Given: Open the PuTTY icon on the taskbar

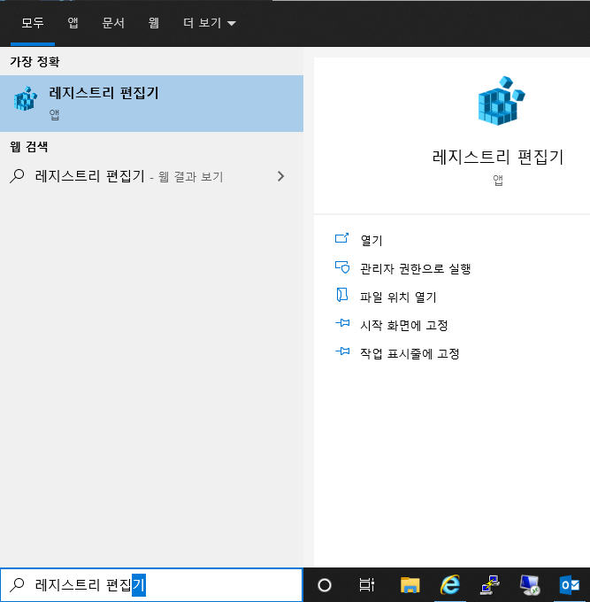Looking at the screenshot, I should click(x=490, y=584).
